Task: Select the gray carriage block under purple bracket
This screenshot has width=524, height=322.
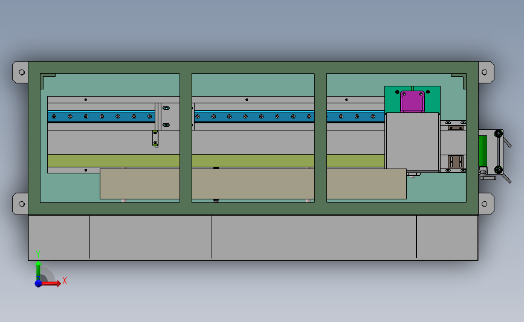Action: [412, 141]
